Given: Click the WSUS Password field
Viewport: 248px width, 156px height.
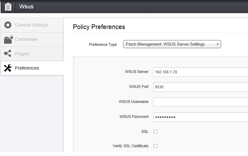Looking at the screenshot, I should [201, 117].
